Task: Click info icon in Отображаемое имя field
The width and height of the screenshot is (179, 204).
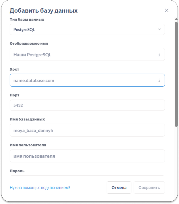Action: click(159, 55)
